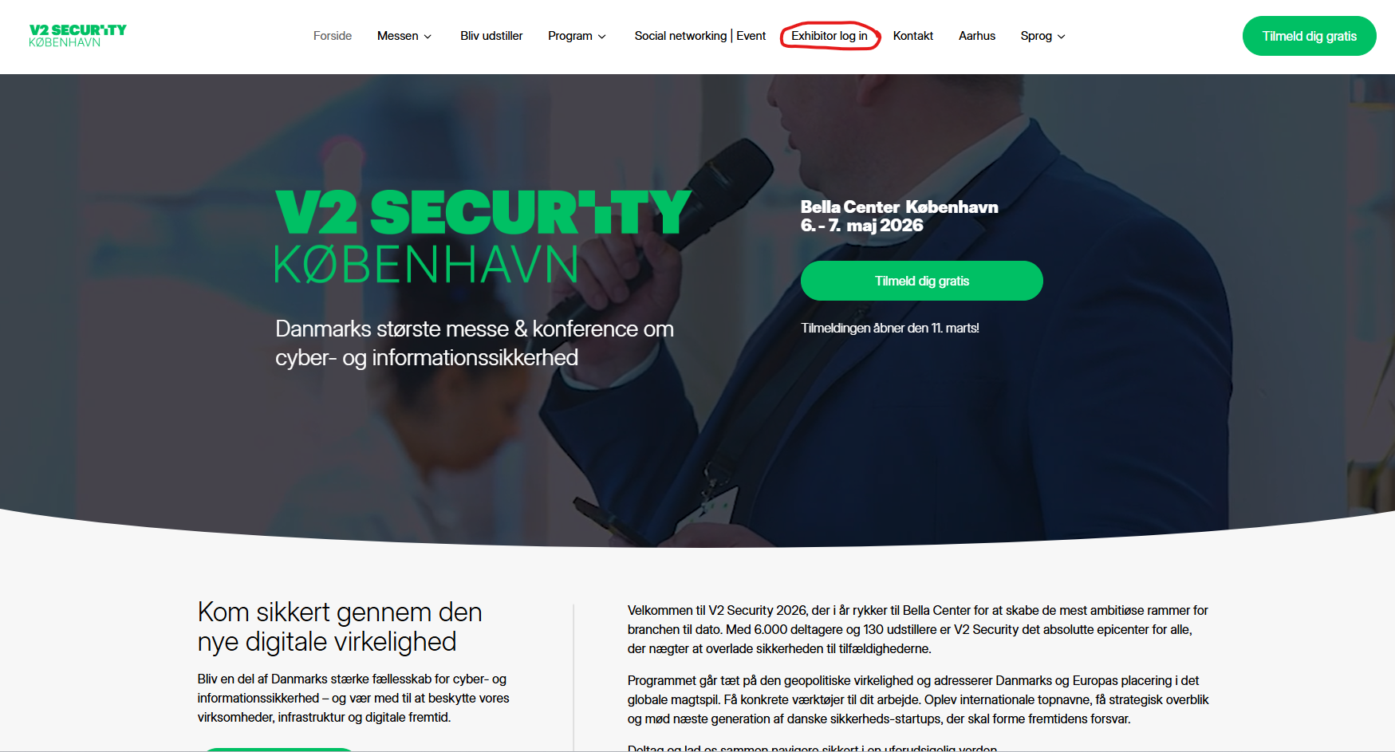This screenshot has height=752, width=1395.
Task: Click the Sprog menu label
Action: (1036, 36)
